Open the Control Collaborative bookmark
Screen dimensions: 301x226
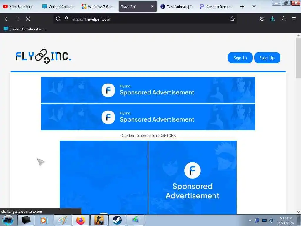pyautogui.click(x=25, y=29)
